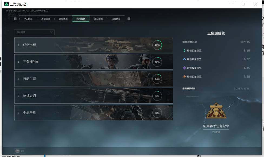
Task: Click the green tier icon beside 6/18
Action: (184, 50)
